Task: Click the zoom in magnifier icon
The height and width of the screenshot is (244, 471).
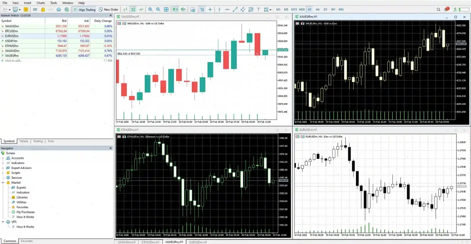Action: pyautogui.click(x=150, y=9)
